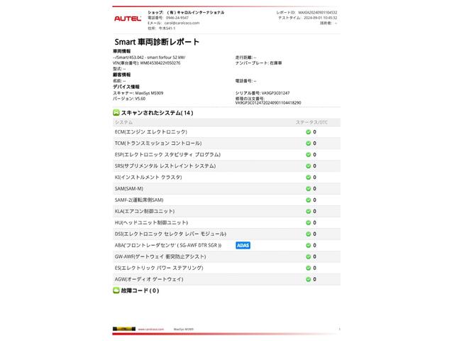Click the blue ADAS badge
The width and height of the screenshot is (454, 341).
[243, 245]
